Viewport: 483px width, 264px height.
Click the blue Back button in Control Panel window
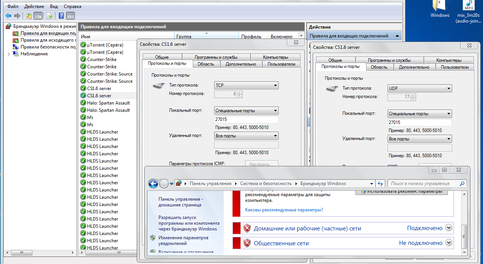pos(153,184)
